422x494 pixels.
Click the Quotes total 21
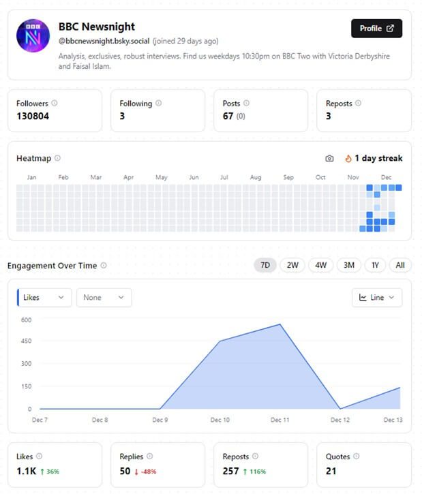click(331, 471)
